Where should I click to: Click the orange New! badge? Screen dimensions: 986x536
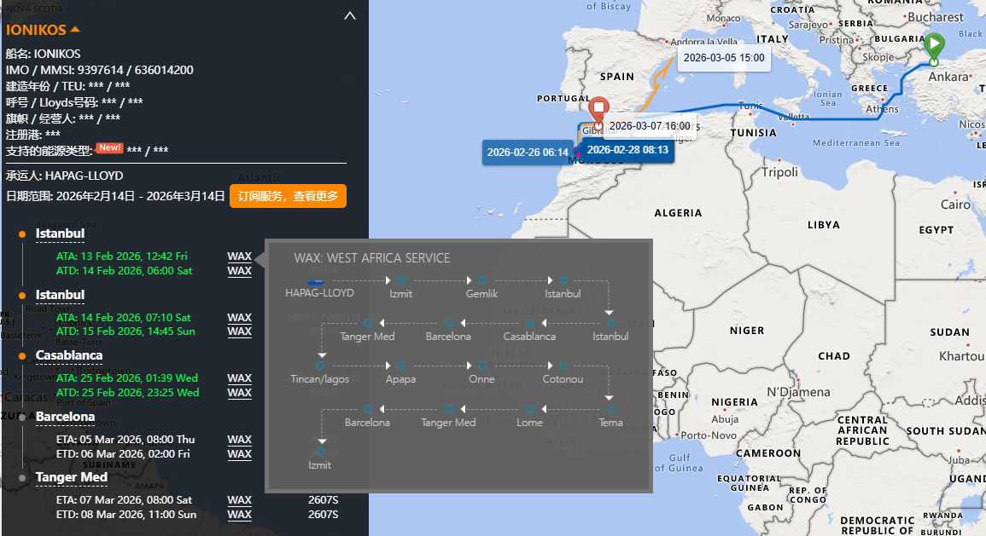109,148
